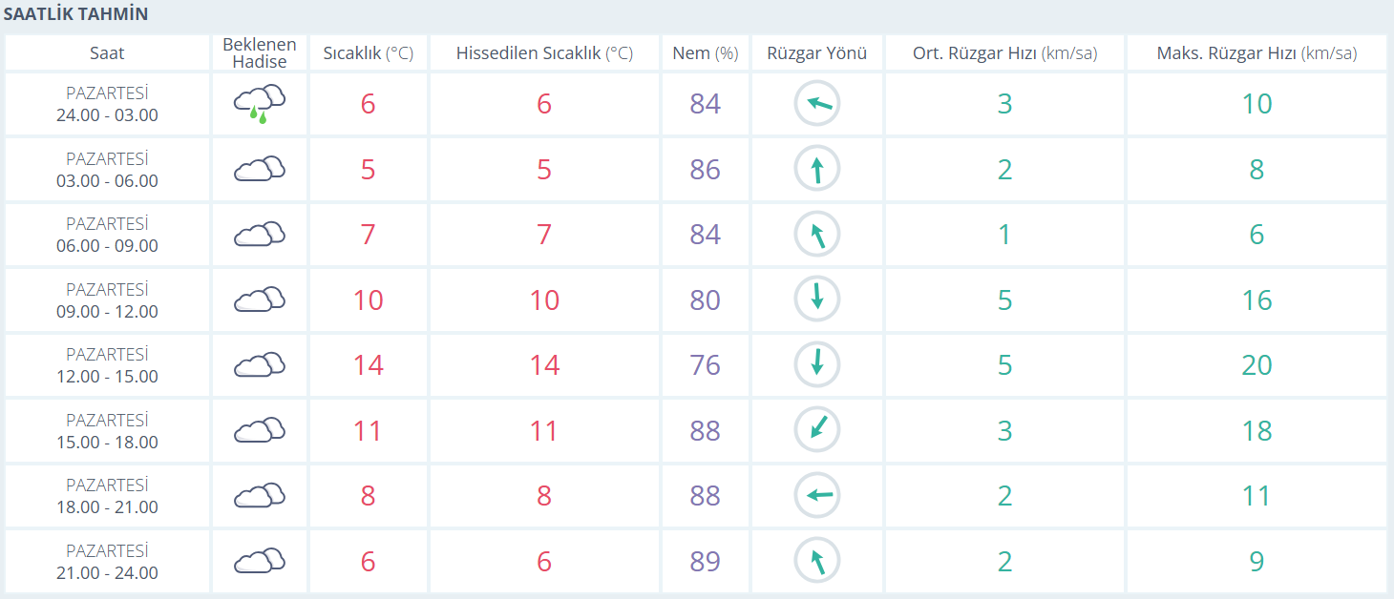Click the wind direction compass for 21.00 - 24.00
Screen dimensions: 1394x599
point(817,561)
